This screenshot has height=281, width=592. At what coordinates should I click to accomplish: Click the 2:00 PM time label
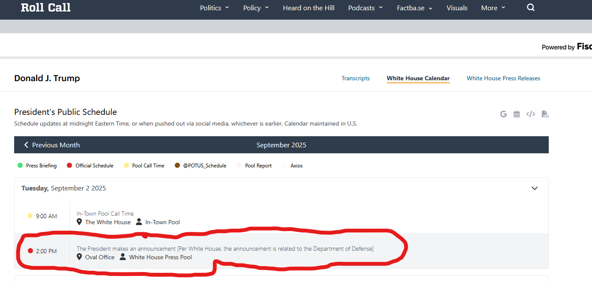46,251
